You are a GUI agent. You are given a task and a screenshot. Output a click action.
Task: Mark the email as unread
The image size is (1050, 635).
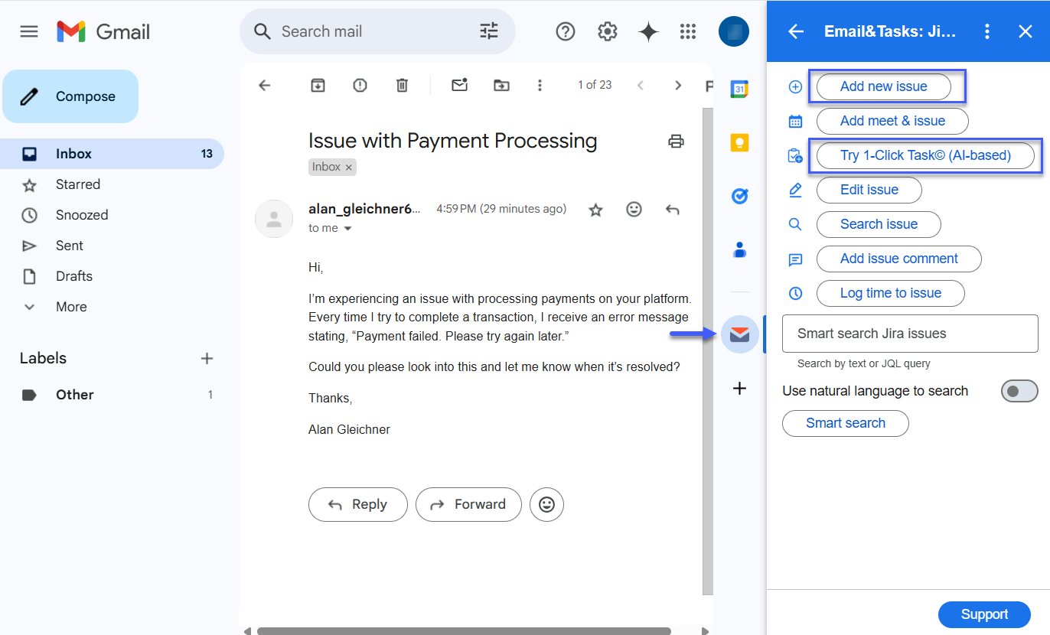459,85
